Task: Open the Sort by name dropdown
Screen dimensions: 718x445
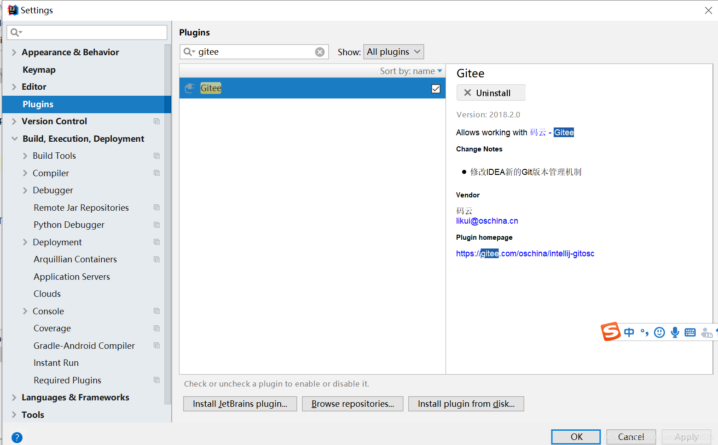Action: pos(411,71)
